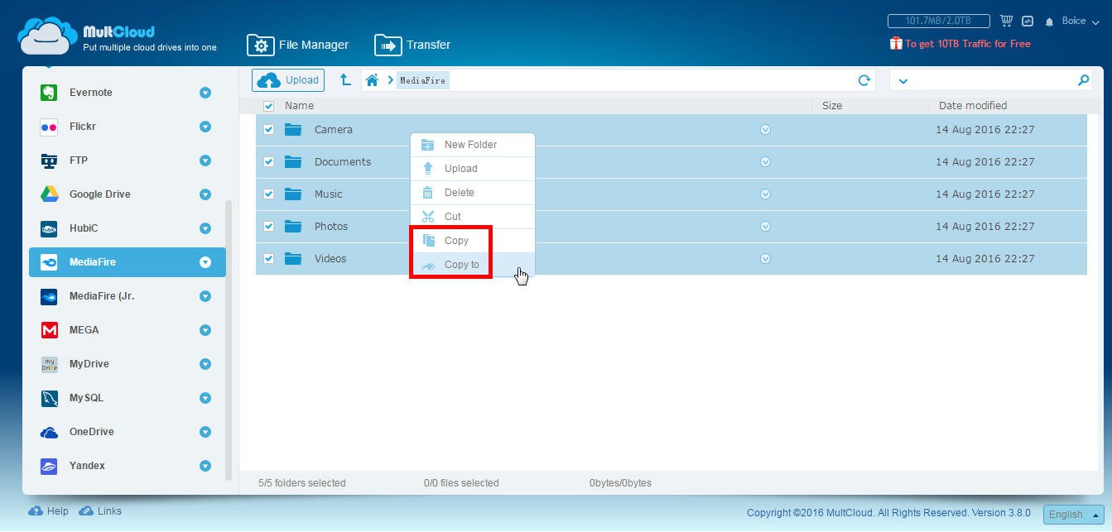Click the traffic usage bar 101.7MB/2.0TB
1112x532 pixels.
click(940, 21)
